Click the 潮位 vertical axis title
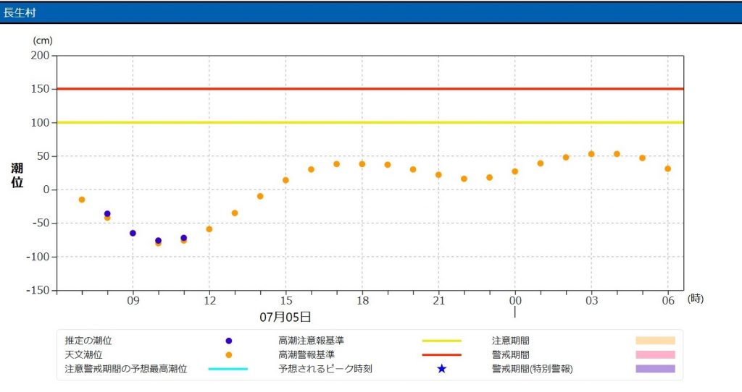The width and height of the screenshot is (742, 392). point(17,175)
